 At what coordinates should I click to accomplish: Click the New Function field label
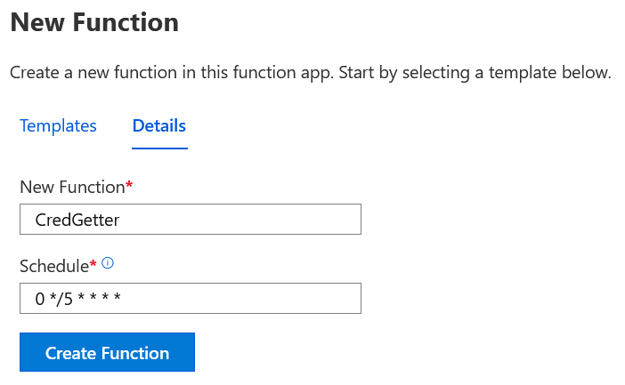tap(72, 187)
